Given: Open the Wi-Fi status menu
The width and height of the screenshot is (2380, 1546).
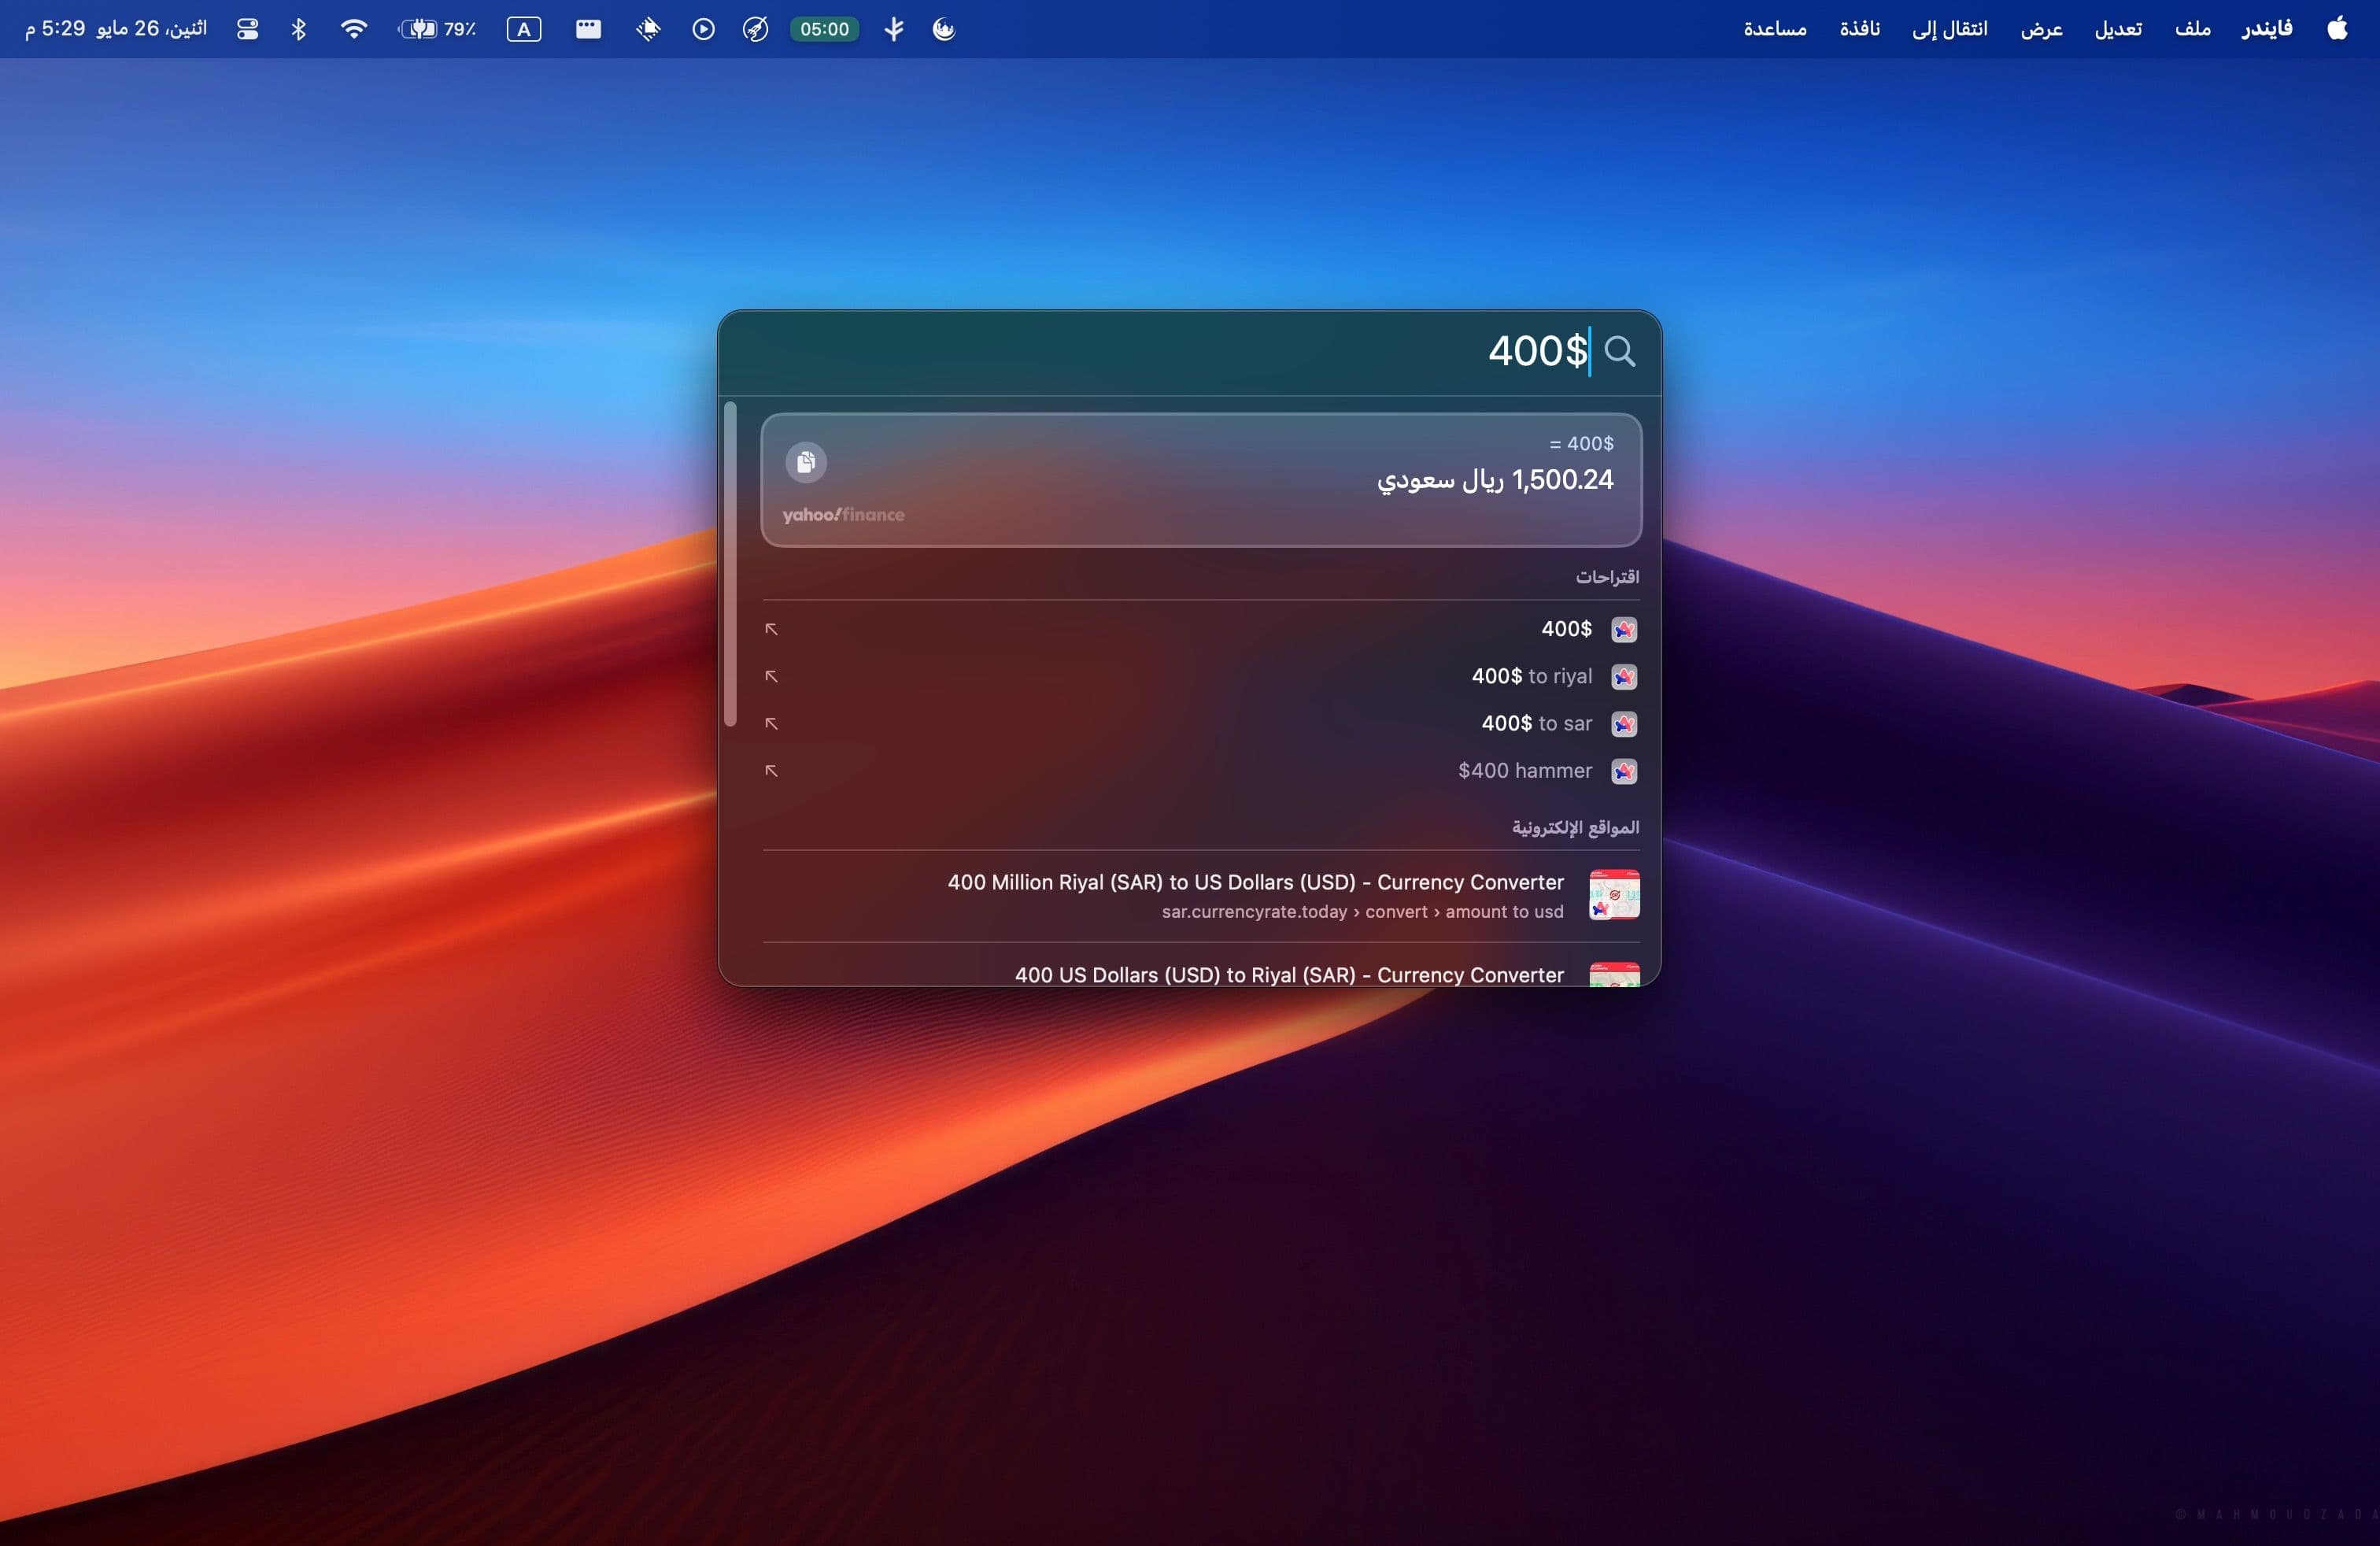Looking at the screenshot, I should (353, 29).
